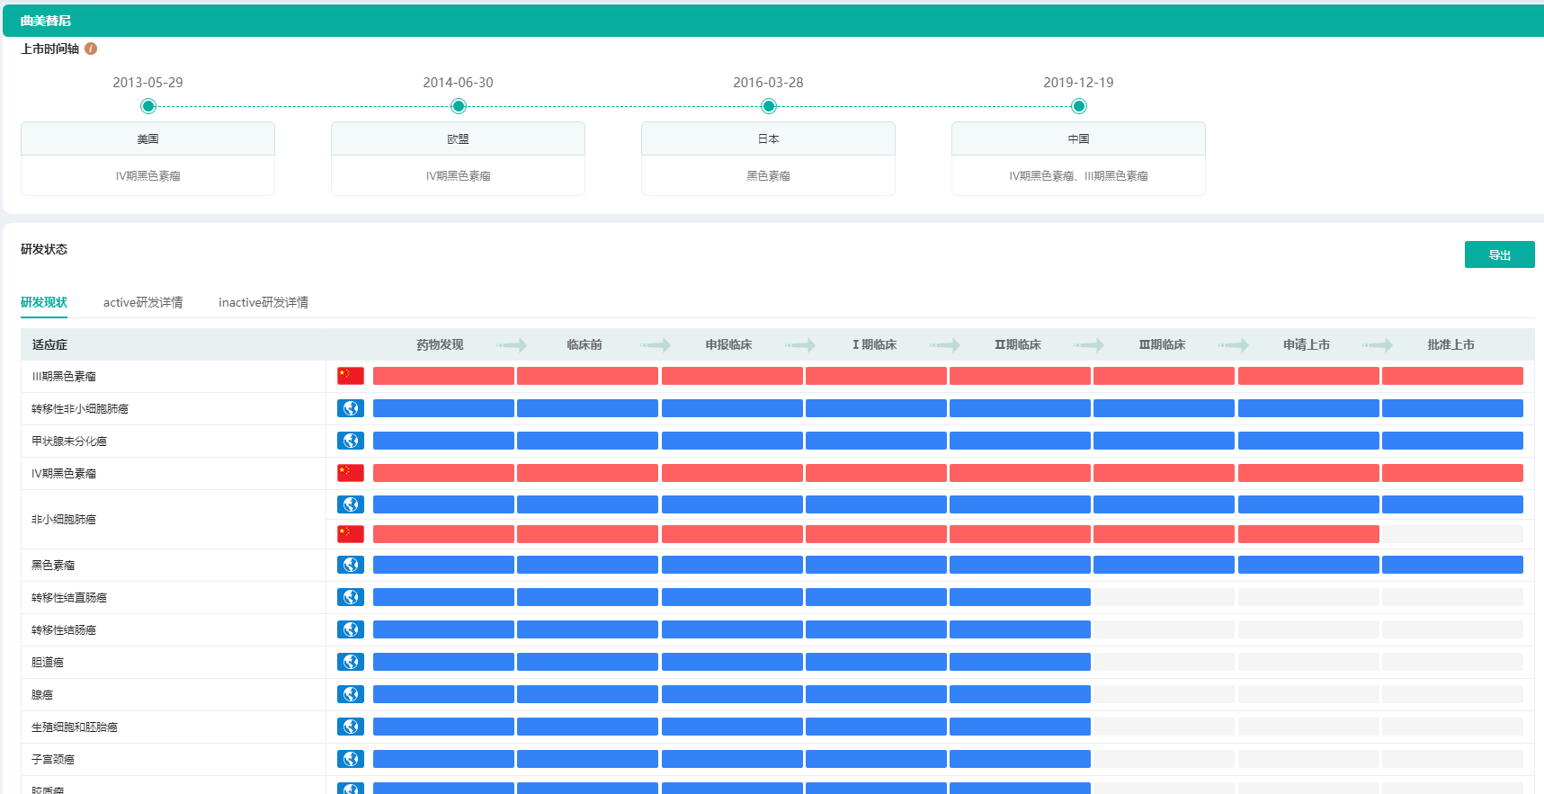Image resolution: width=1544 pixels, height=794 pixels.
Task: Click the 2013-05-29 timeline marker dot
Action: 148,106
